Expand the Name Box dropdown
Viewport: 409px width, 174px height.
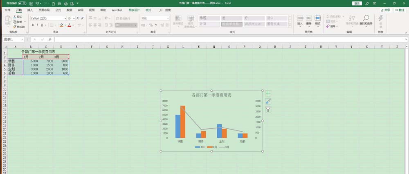pyautogui.click(x=22, y=40)
